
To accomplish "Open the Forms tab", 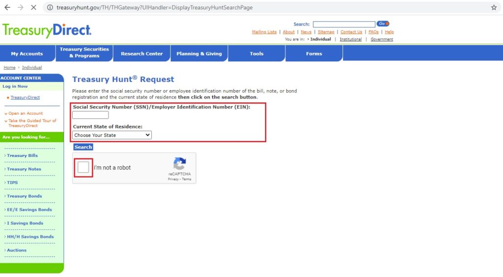I will tap(314, 53).
